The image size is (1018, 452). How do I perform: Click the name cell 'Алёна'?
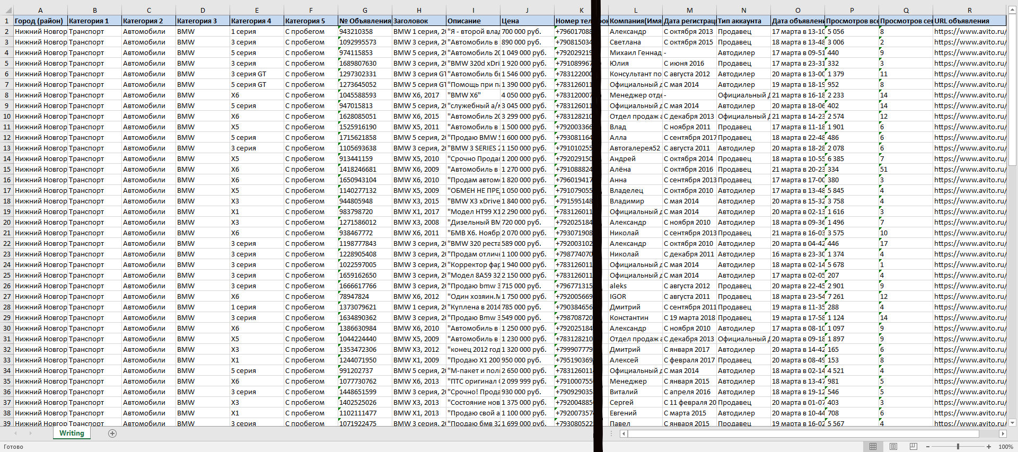click(x=635, y=169)
